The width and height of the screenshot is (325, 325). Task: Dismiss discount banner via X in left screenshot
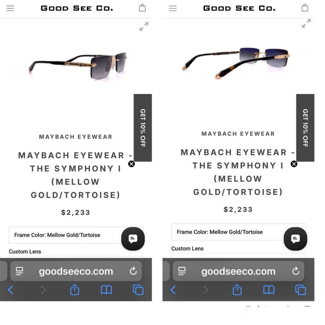click(131, 164)
